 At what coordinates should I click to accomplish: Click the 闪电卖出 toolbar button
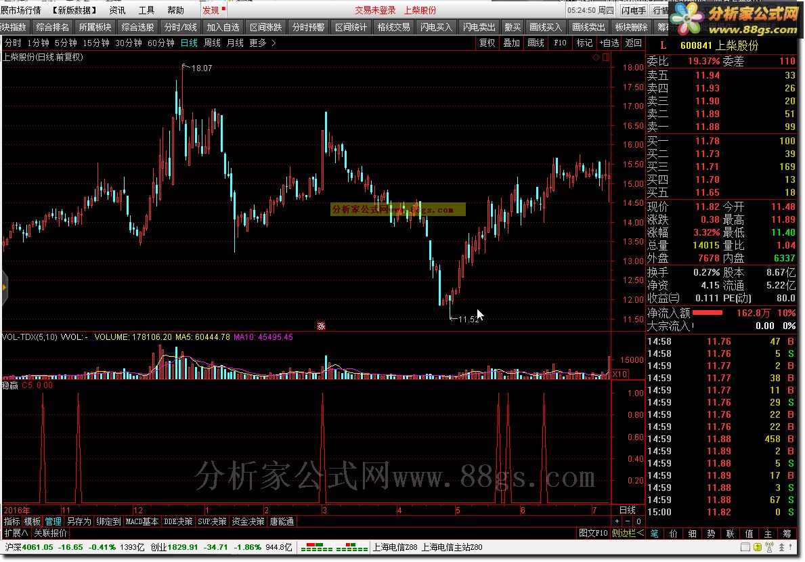[479, 27]
